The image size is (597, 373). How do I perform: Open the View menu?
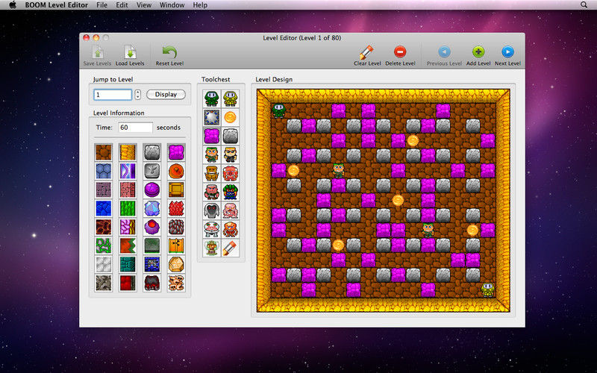(x=144, y=5)
